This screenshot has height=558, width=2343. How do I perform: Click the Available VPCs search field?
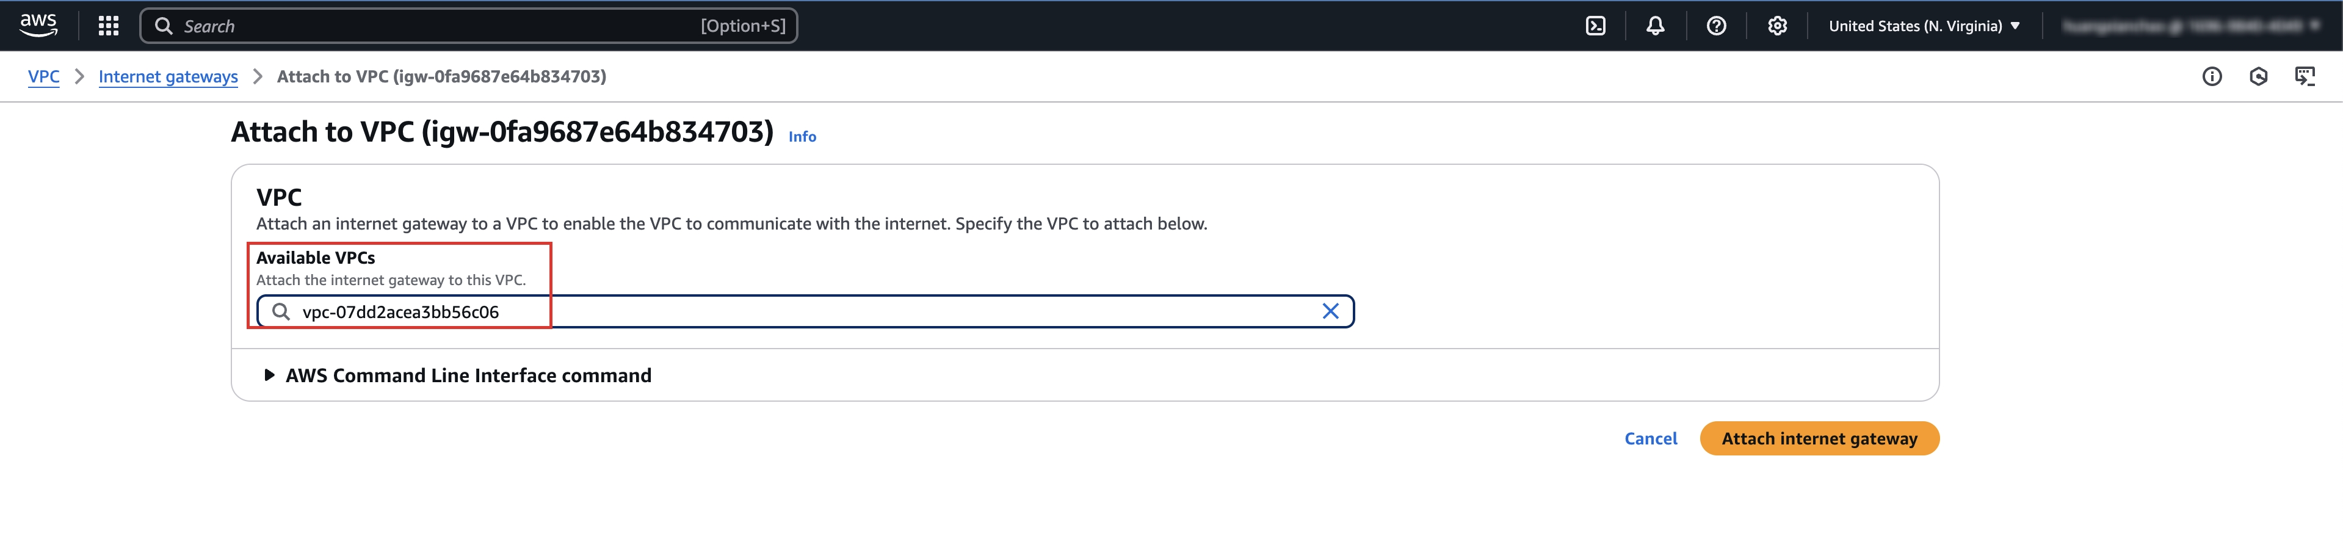tap(805, 311)
